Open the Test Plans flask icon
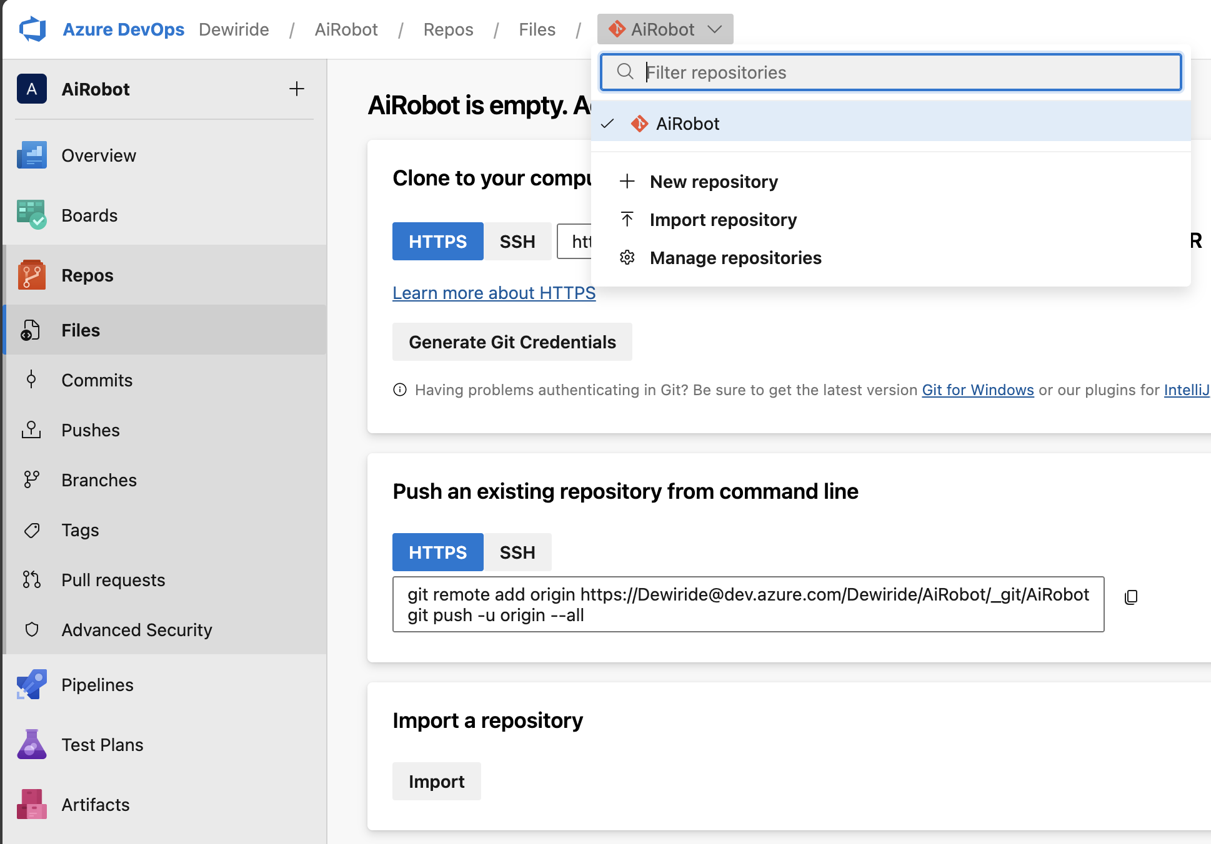The height and width of the screenshot is (844, 1211). click(x=31, y=744)
